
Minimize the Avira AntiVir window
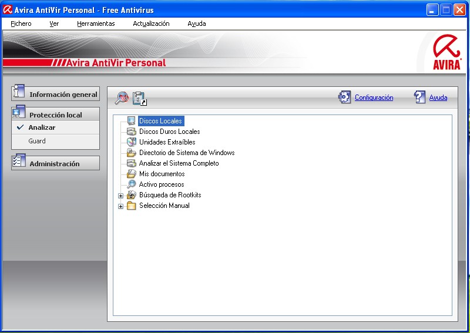click(x=432, y=10)
